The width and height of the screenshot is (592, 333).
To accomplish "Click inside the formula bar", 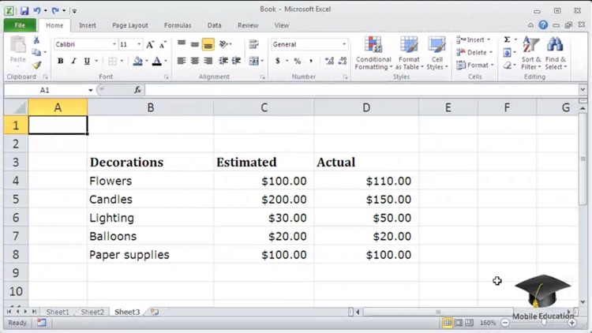I will 362,90.
